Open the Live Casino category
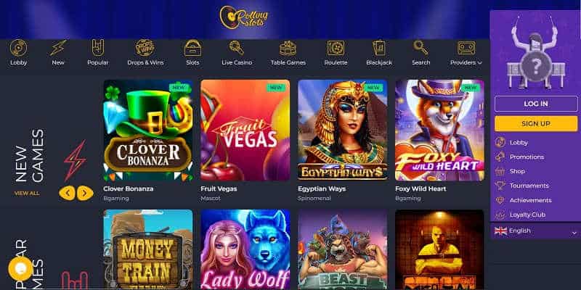Image resolution: width=581 pixels, height=290 pixels. point(237,48)
